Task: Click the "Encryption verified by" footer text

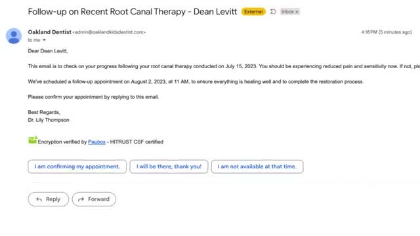Action: (x=62, y=142)
